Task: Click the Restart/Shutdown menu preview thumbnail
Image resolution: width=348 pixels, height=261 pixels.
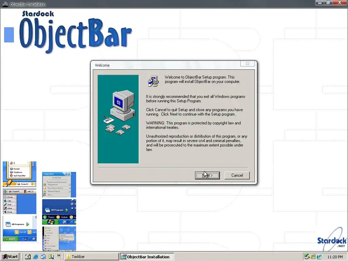Action: (19, 174)
